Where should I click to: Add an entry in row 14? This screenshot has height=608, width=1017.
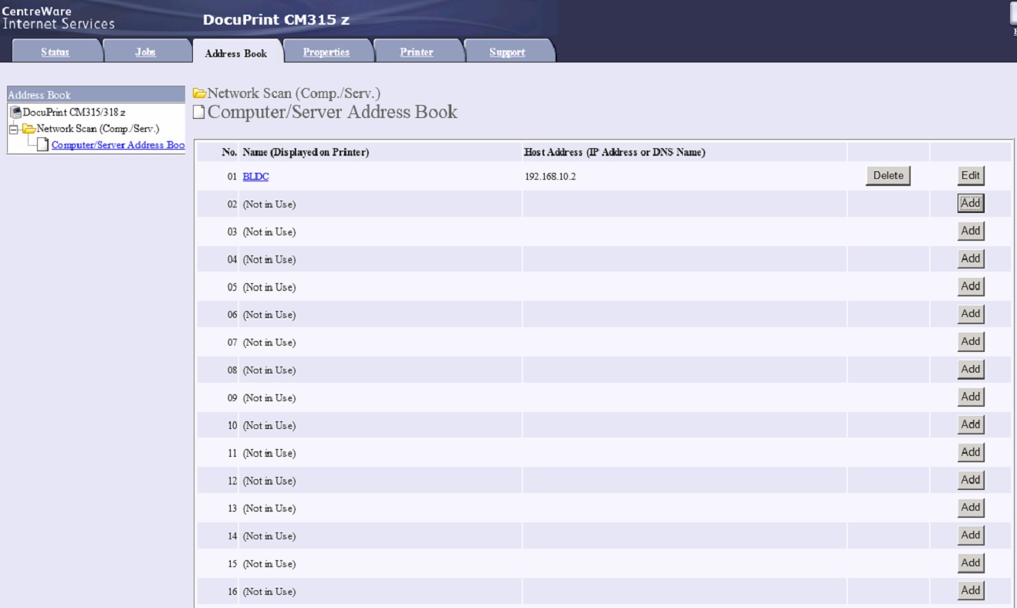[x=971, y=535]
